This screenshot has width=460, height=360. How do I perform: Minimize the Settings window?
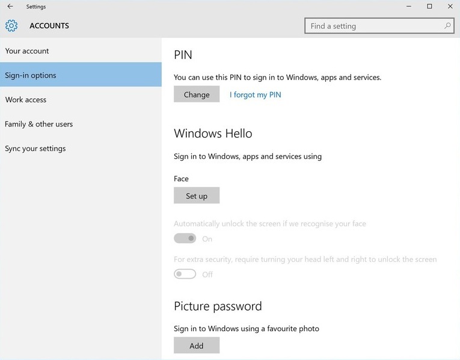point(409,6)
